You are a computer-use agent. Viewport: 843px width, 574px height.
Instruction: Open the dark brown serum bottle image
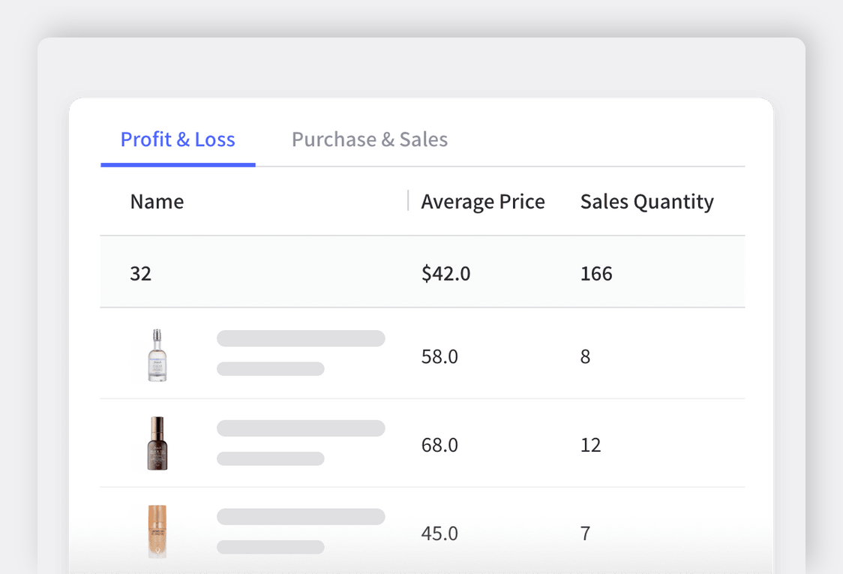[157, 443]
